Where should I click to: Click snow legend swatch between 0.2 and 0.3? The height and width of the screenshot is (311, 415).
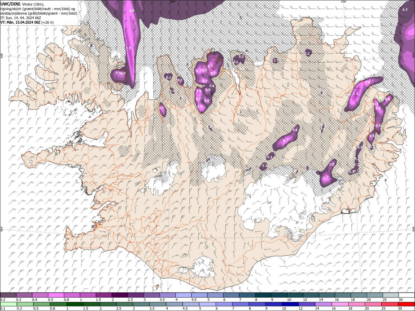tap(8, 295)
